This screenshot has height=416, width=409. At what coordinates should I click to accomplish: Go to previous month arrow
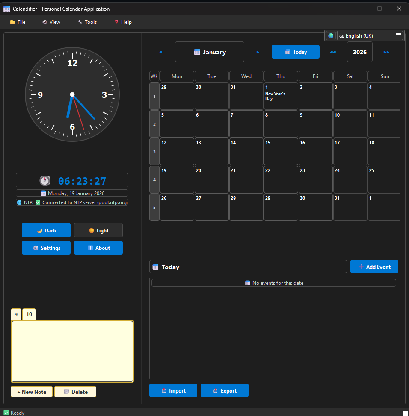(x=161, y=52)
